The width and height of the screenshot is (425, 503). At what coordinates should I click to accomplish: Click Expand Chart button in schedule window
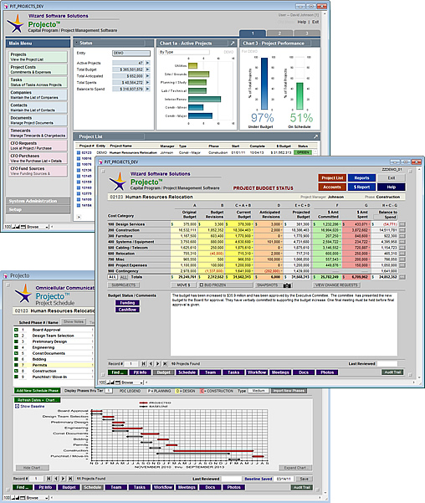coord(295,468)
